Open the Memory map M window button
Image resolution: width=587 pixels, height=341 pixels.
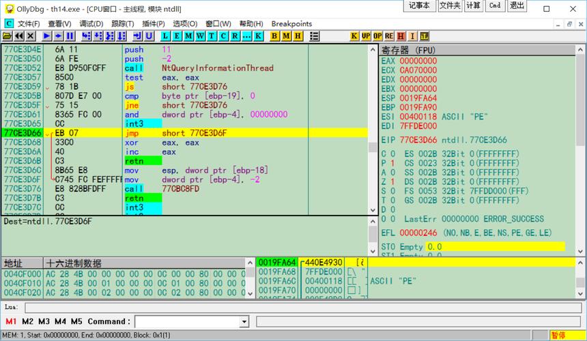click(x=188, y=35)
